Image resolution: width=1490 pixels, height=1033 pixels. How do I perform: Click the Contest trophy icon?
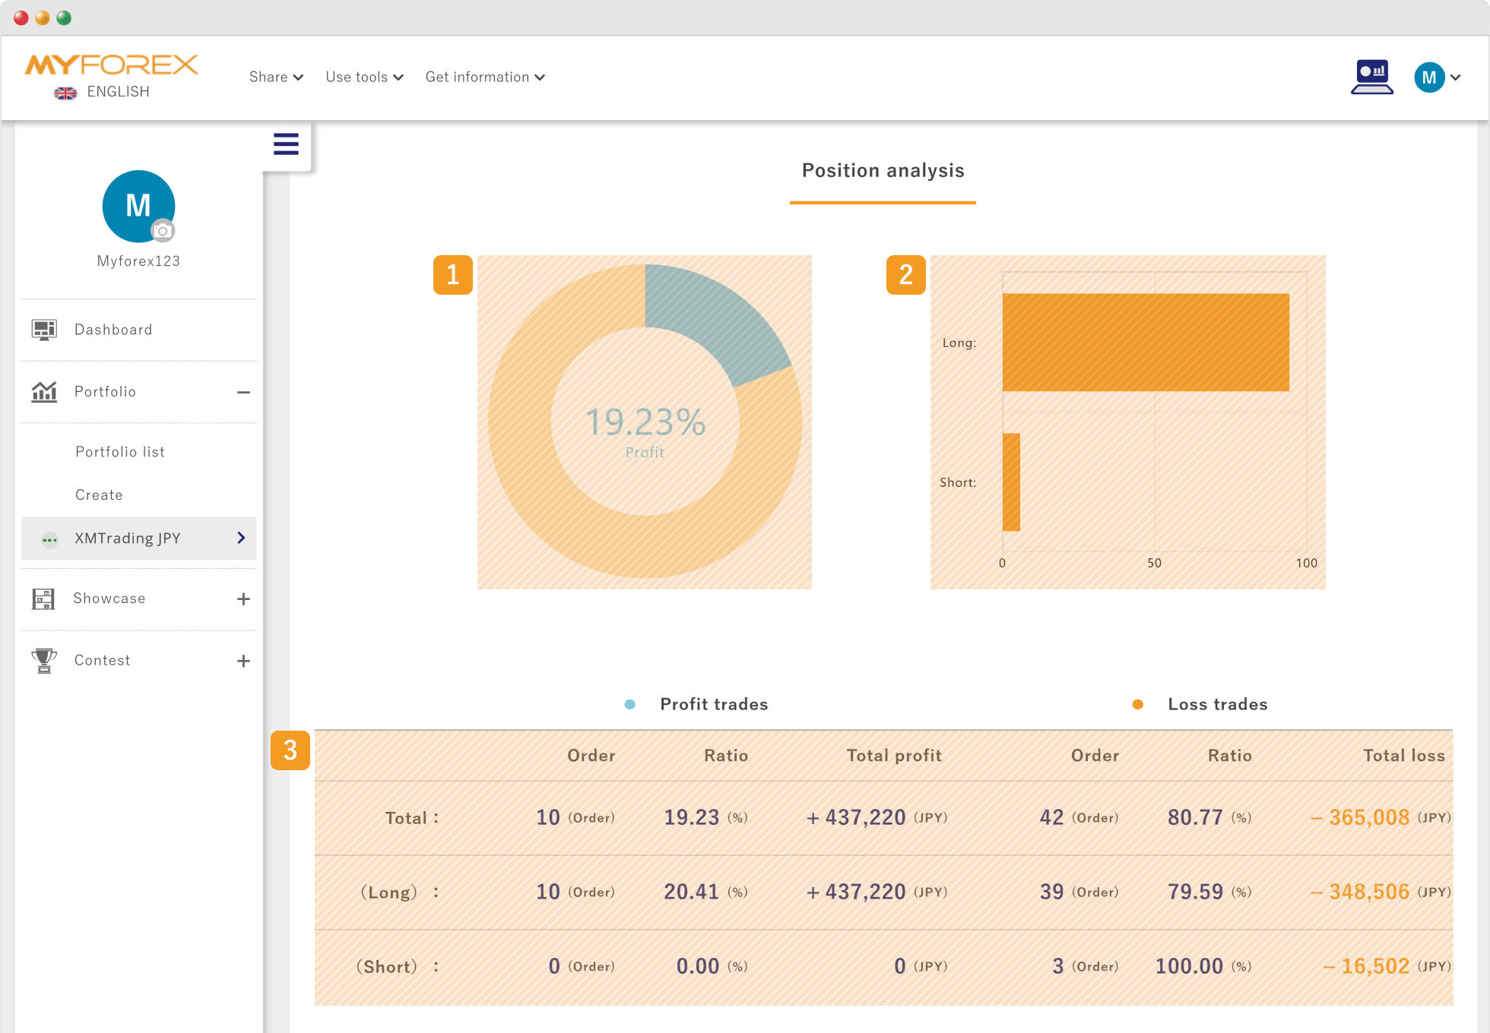point(44,660)
